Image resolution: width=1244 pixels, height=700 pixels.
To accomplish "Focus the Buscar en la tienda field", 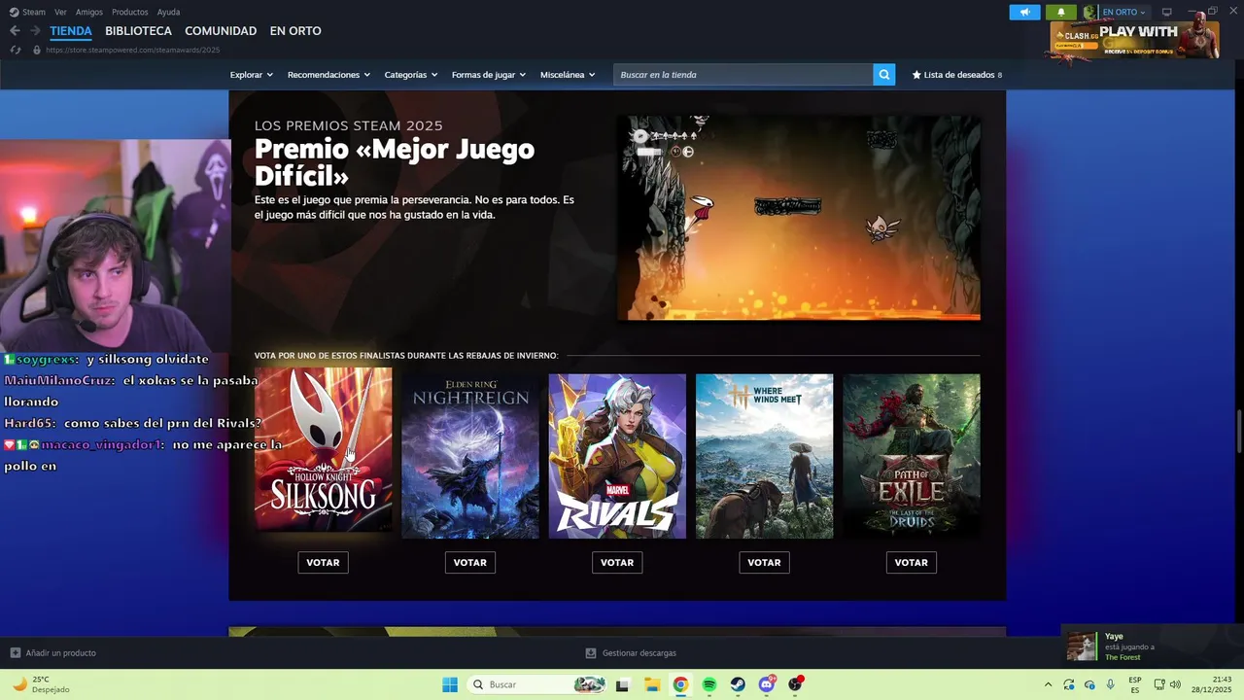I will pos(743,75).
